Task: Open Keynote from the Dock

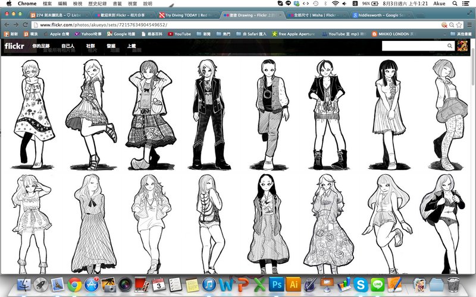Action: click(x=327, y=285)
